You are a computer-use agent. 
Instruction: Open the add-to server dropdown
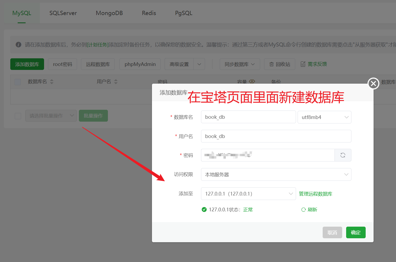pos(248,194)
